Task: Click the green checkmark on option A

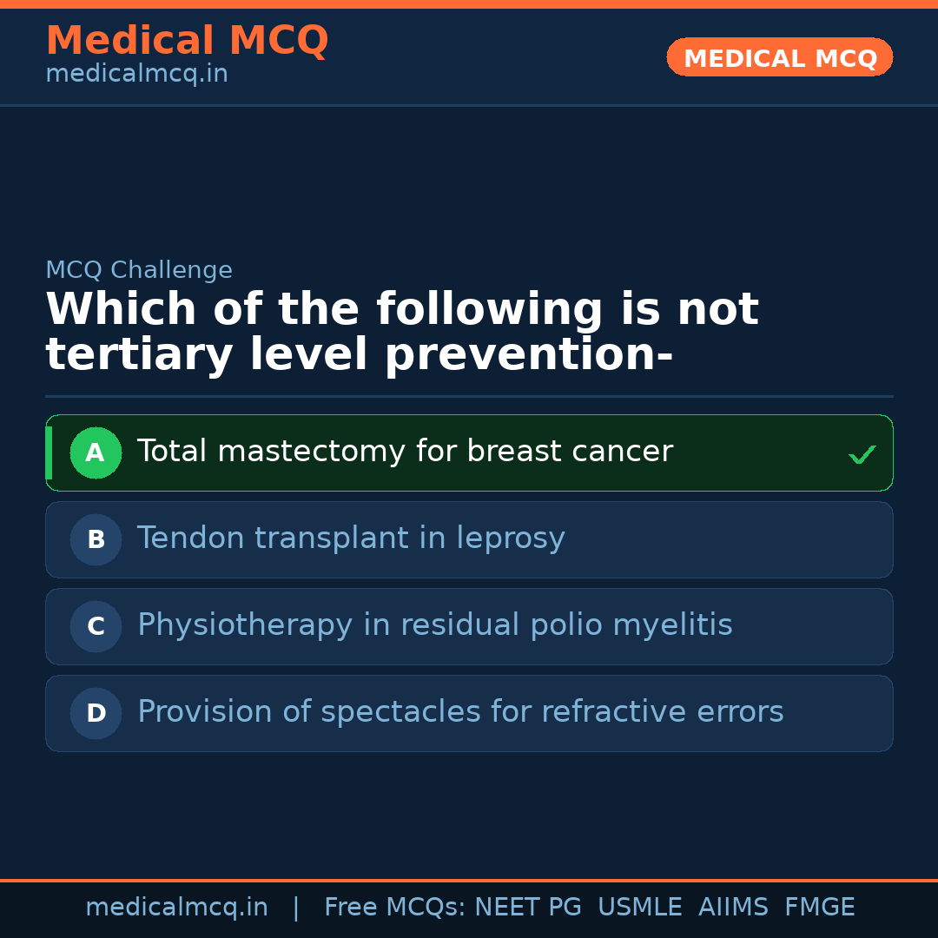Action: point(862,452)
